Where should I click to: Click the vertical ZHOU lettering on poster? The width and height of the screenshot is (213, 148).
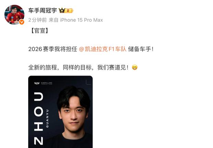(x=38, y=118)
